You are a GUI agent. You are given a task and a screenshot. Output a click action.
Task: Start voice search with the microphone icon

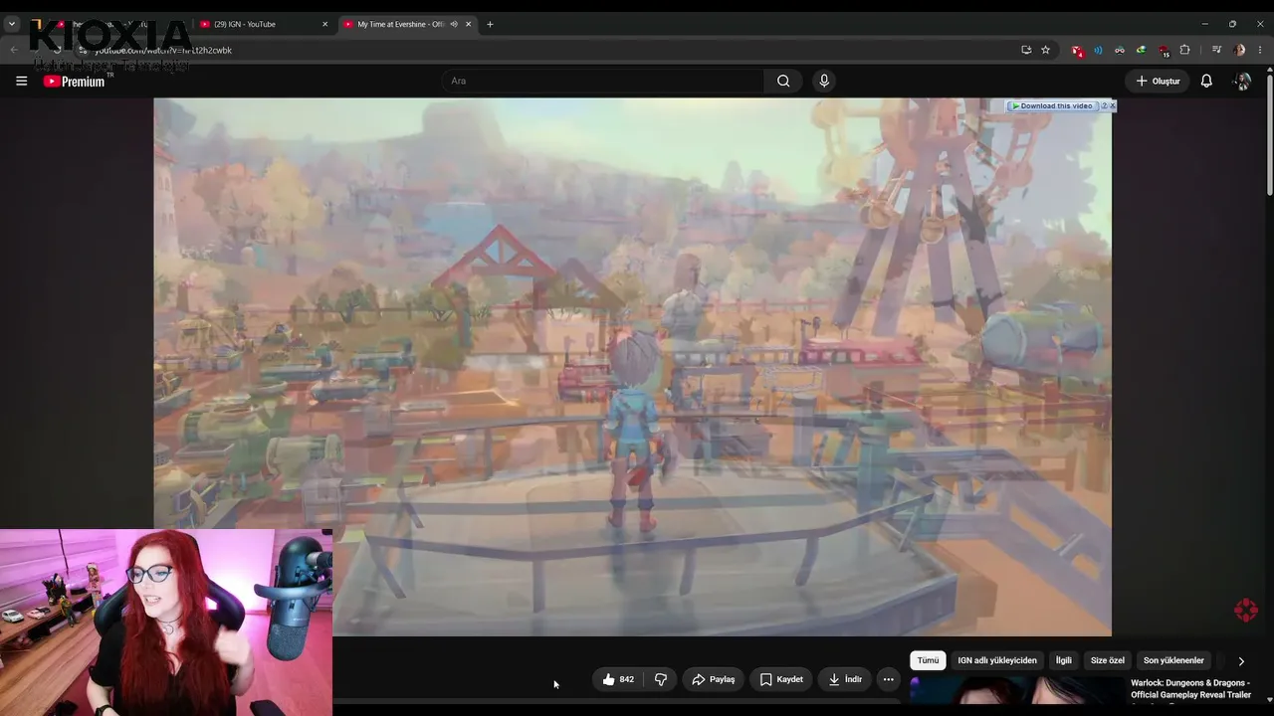pos(823,81)
